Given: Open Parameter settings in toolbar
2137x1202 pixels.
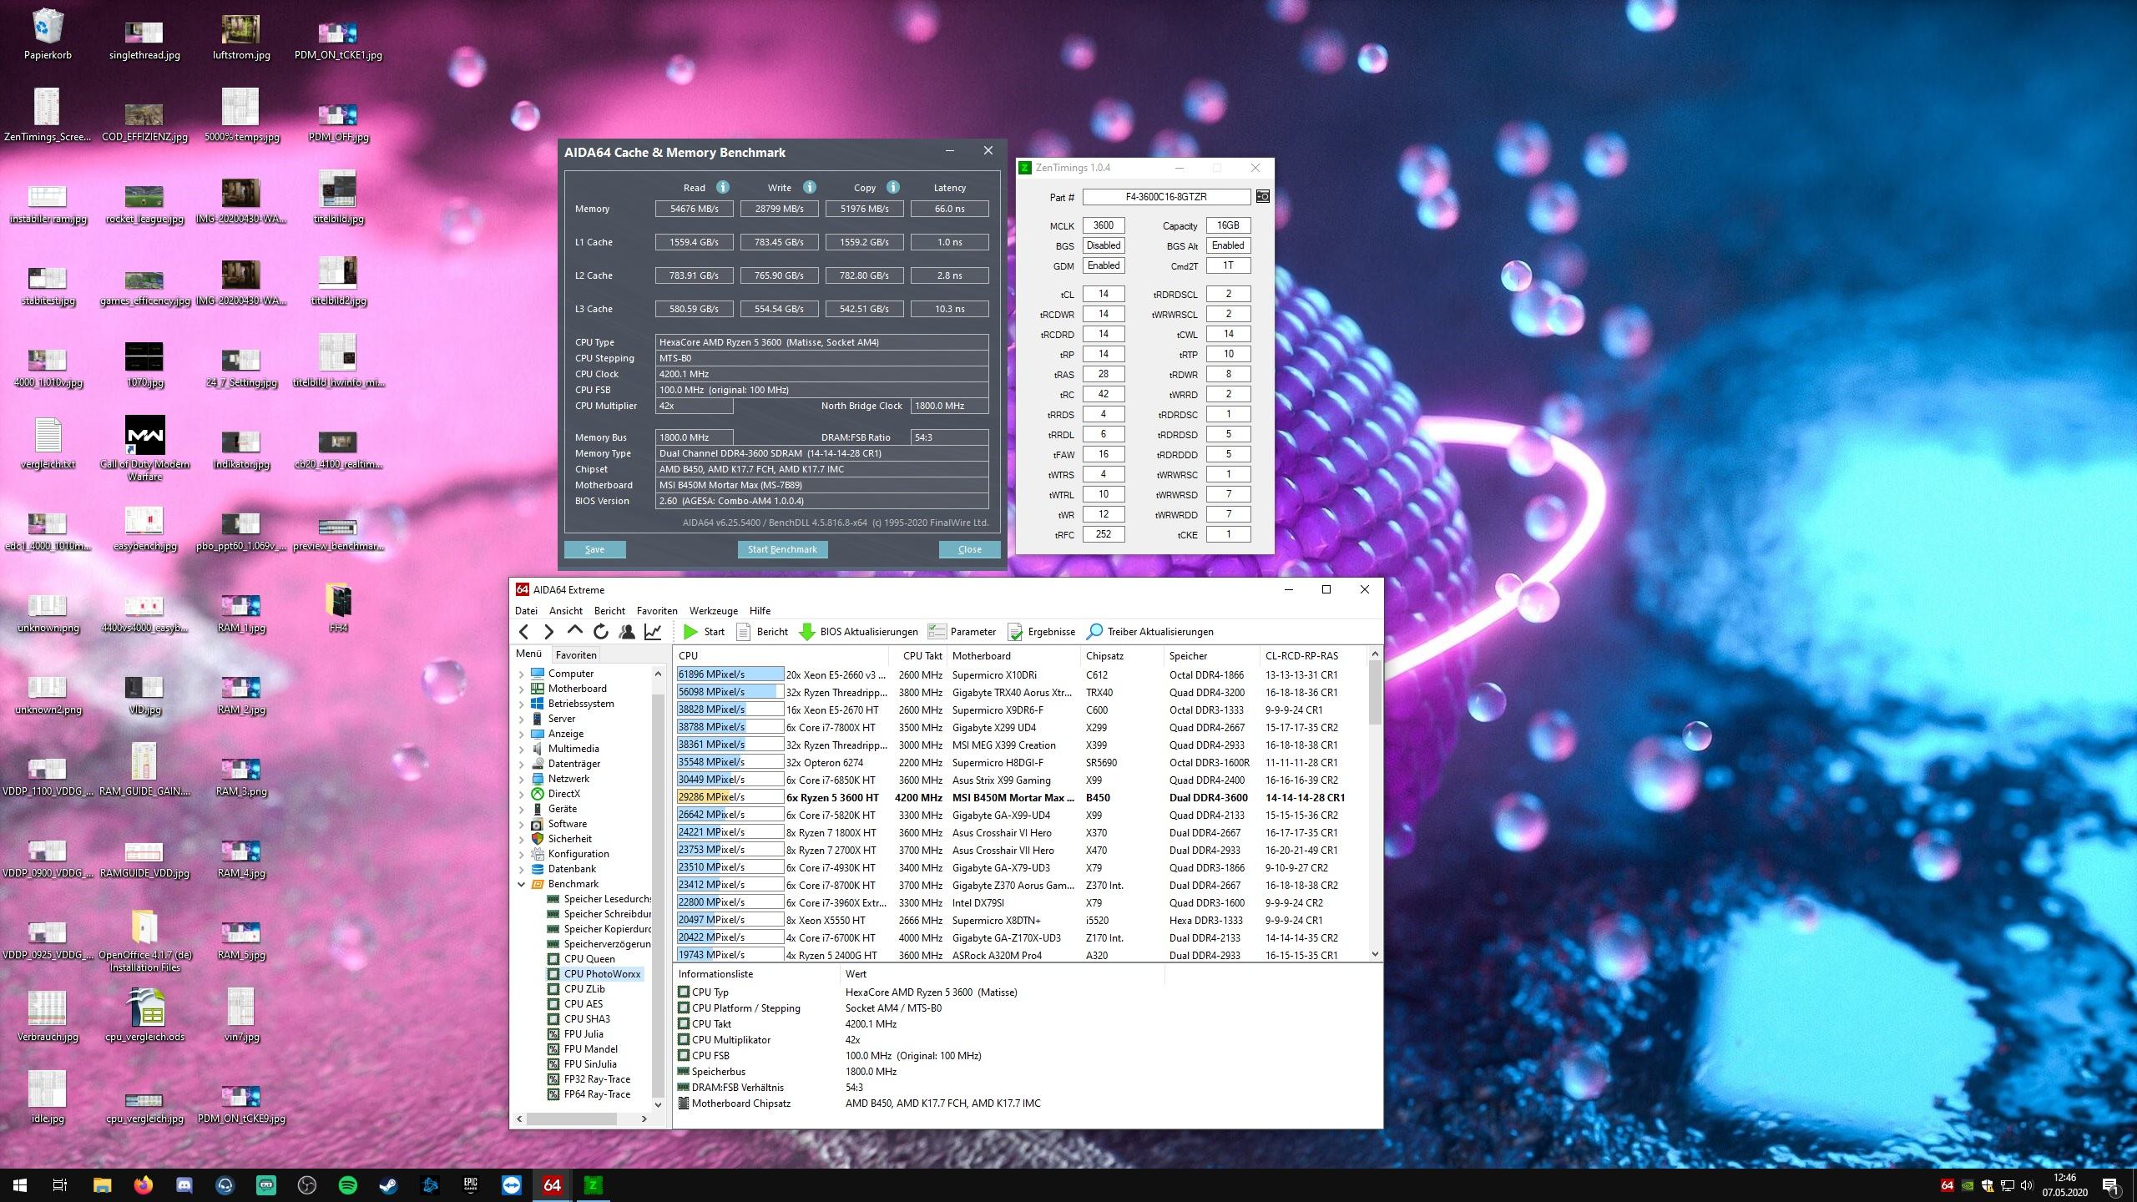Looking at the screenshot, I should 962,632.
